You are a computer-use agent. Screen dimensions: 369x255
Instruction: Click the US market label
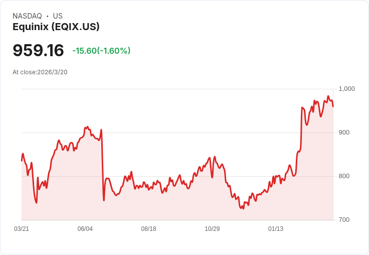[58, 16]
